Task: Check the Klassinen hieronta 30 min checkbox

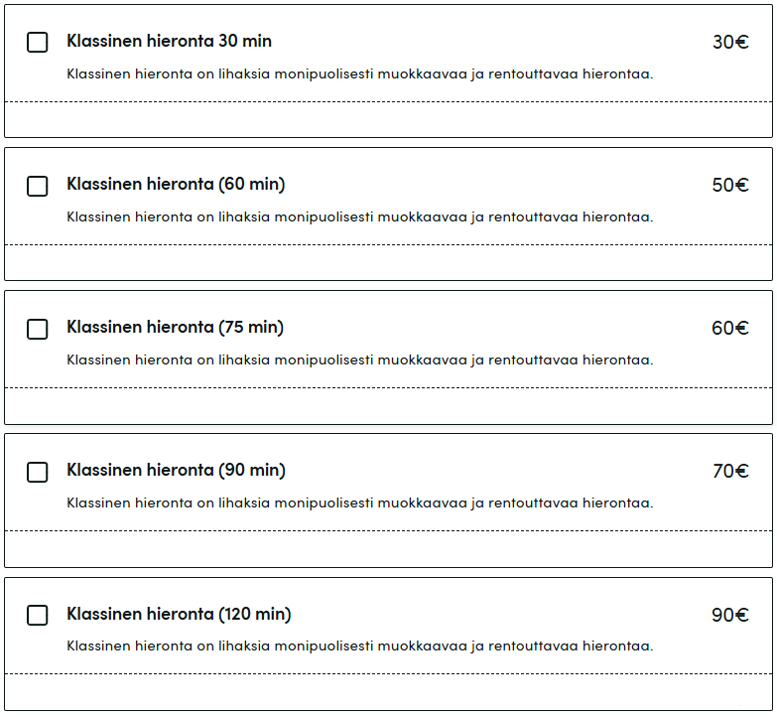Action: tap(38, 43)
